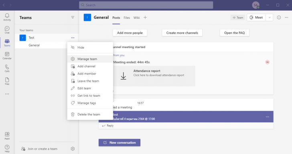
Task: Start a New conversation
Action: (120, 142)
